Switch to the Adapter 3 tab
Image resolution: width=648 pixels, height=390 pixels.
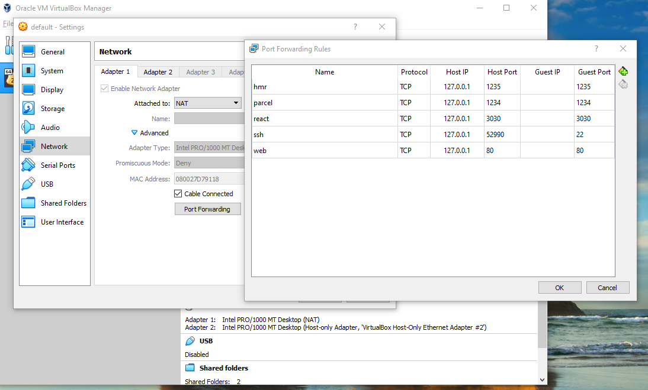[x=200, y=71]
